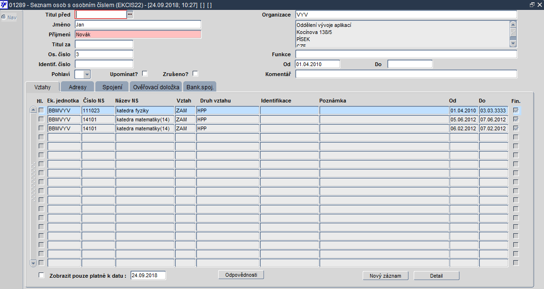
Task: Click the 03.03.3333 date cell
Action: click(493, 110)
